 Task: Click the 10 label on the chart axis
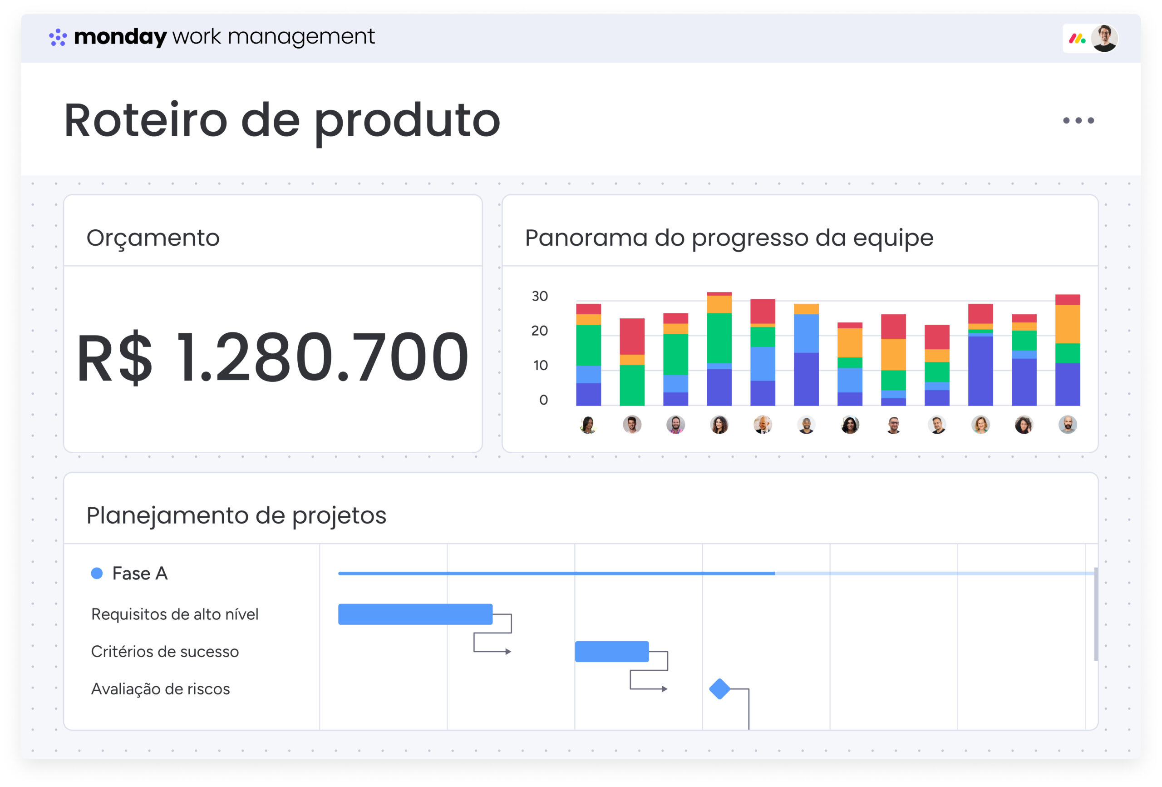coord(541,366)
